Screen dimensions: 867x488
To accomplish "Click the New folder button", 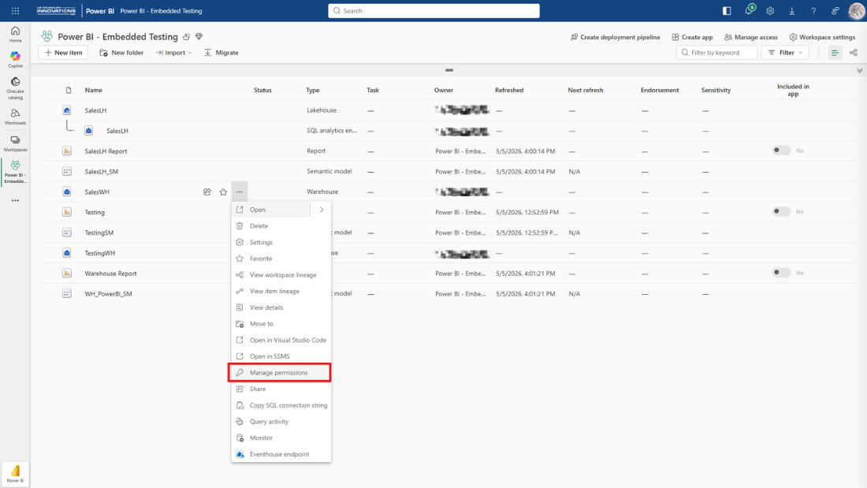I will pyautogui.click(x=121, y=53).
